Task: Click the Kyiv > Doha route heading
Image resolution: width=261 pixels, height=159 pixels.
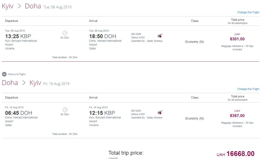Action: (x=21, y=6)
